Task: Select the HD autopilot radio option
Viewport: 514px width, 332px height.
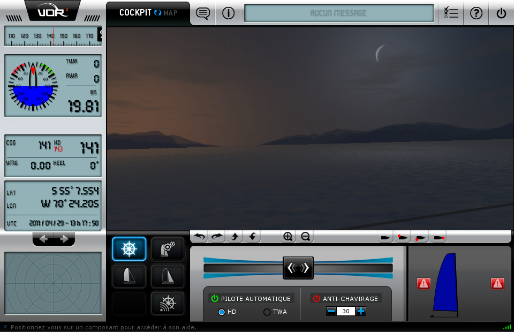Action: pos(222,312)
